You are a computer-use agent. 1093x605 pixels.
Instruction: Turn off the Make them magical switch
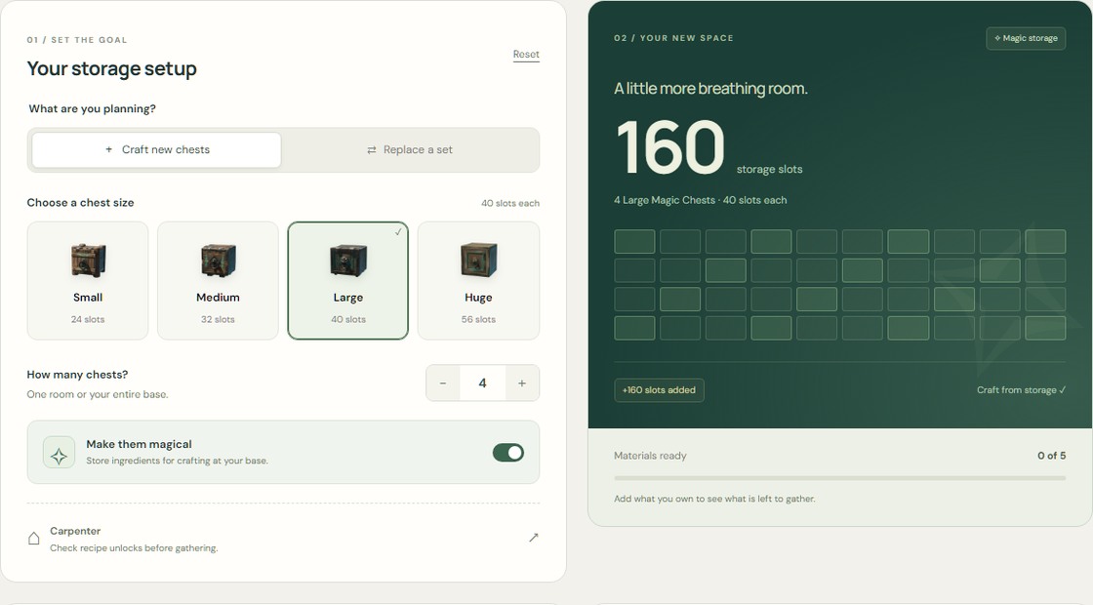[508, 453]
